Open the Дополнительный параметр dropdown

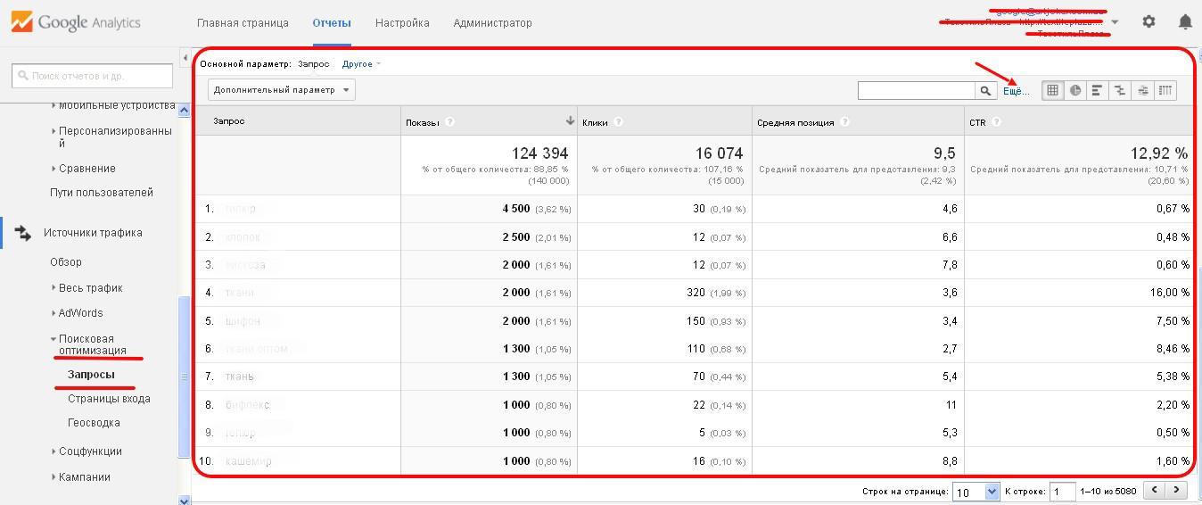click(x=281, y=90)
